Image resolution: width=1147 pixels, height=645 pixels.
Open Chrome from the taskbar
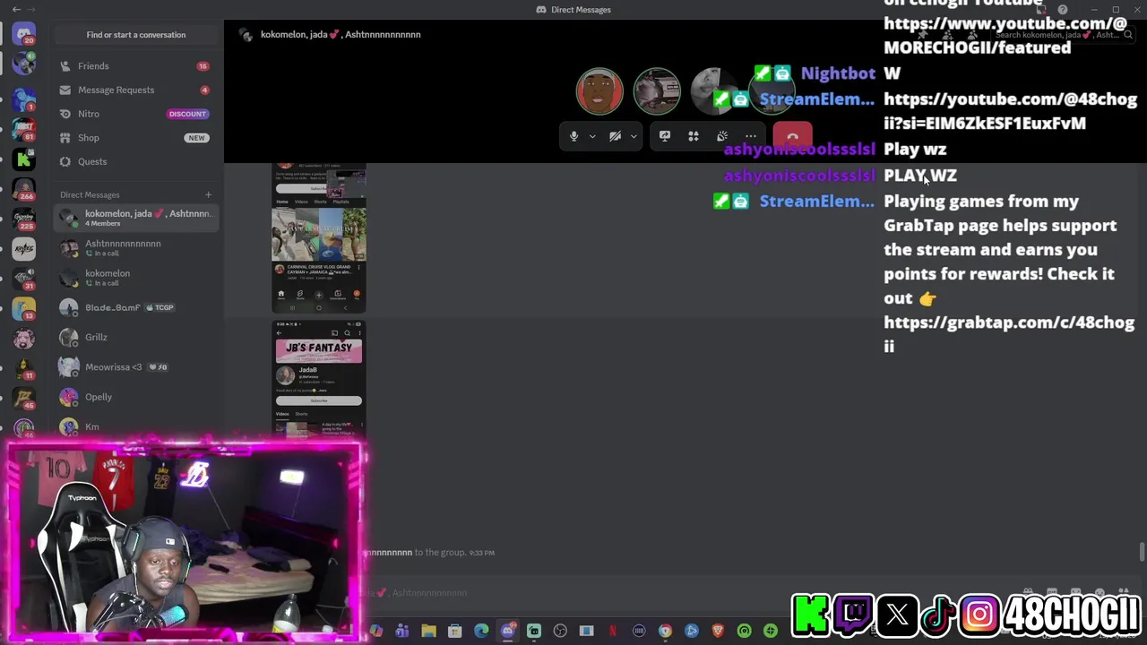[665, 632]
